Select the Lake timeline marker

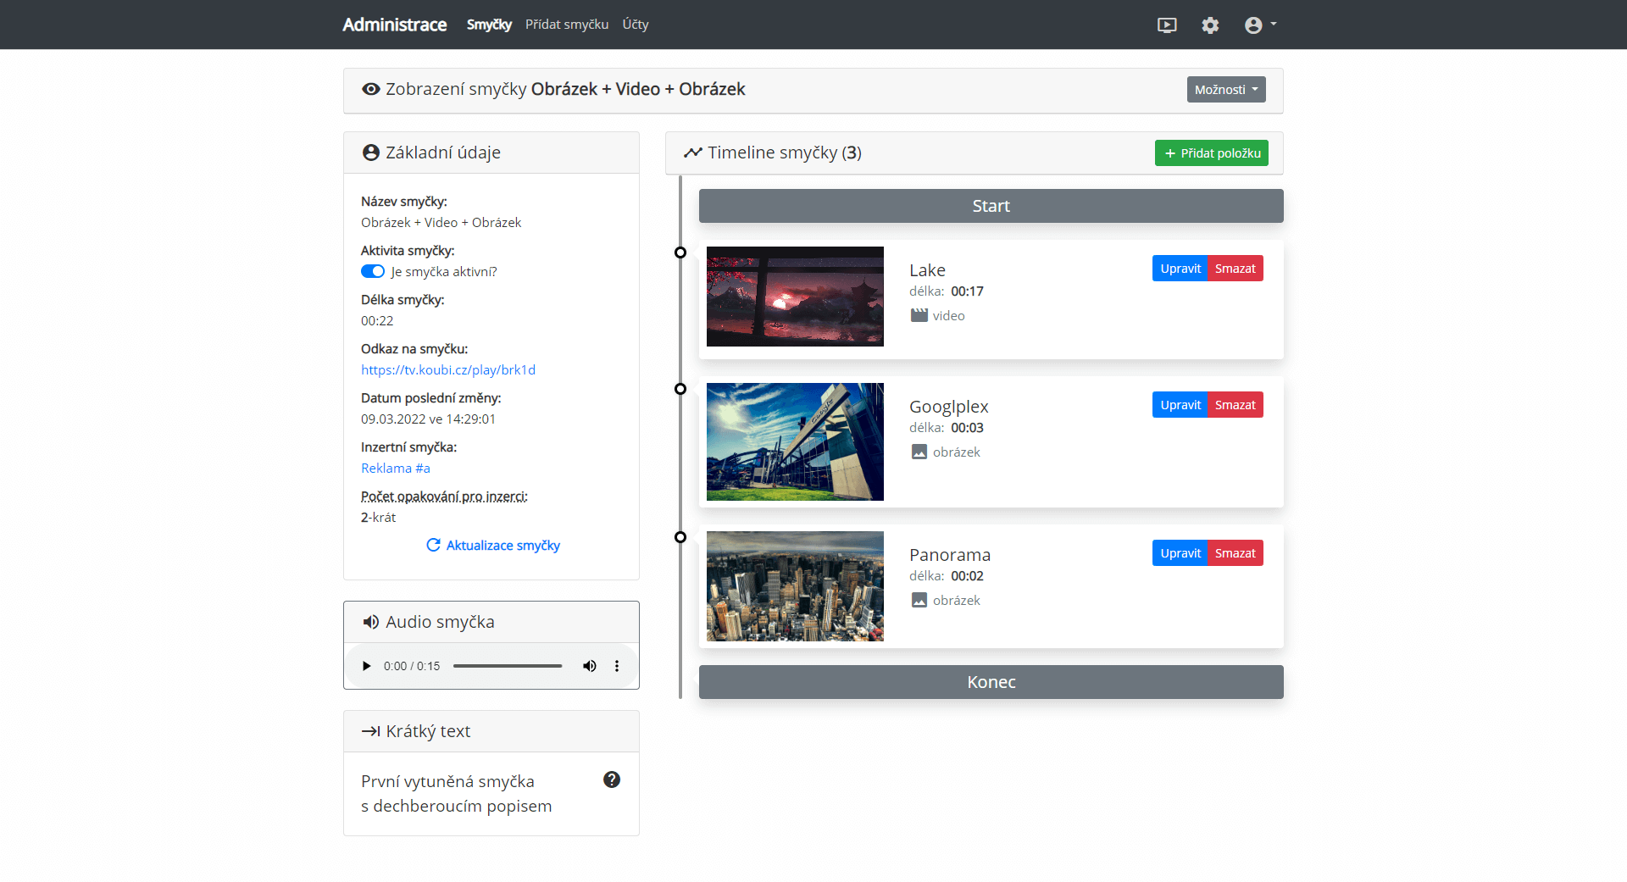680,252
